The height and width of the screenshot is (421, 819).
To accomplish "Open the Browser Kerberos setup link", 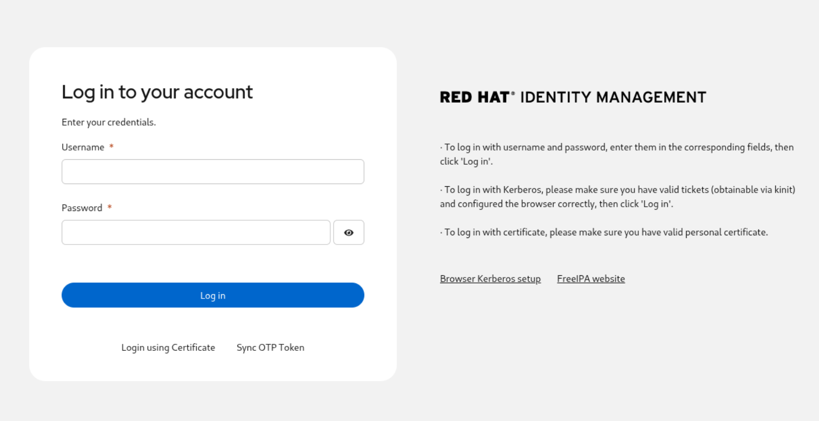I will tap(490, 279).
